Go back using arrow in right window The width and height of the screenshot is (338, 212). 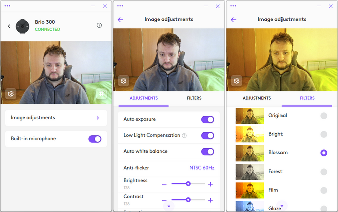[234, 20]
